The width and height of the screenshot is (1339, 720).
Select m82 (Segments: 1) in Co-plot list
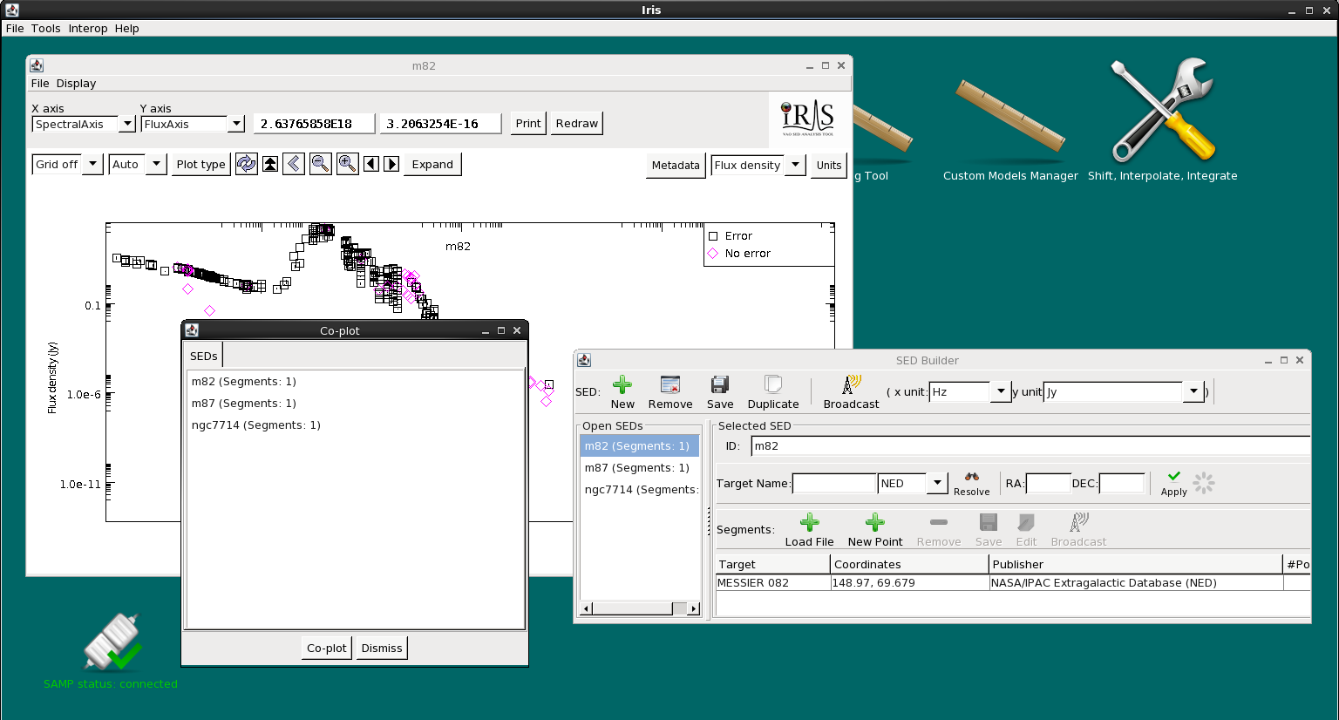click(356, 381)
